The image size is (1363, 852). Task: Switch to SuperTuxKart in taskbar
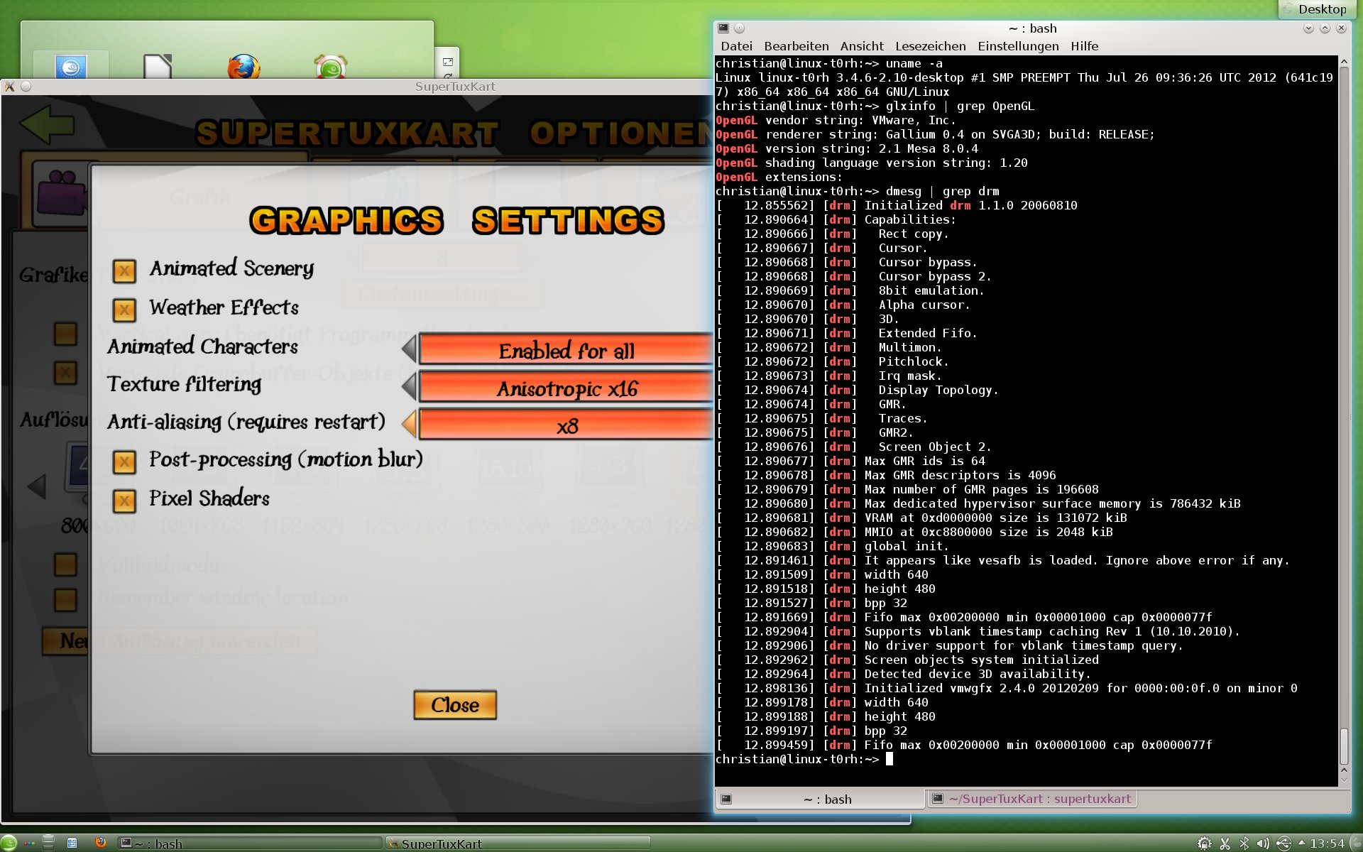click(x=518, y=843)
